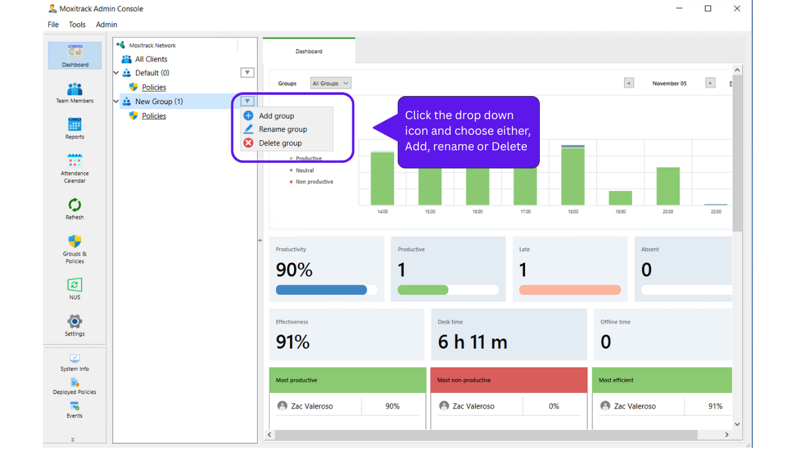This screenshot has height=449, width=798.
Task: Open Policies link under Default
Action: 154,87
